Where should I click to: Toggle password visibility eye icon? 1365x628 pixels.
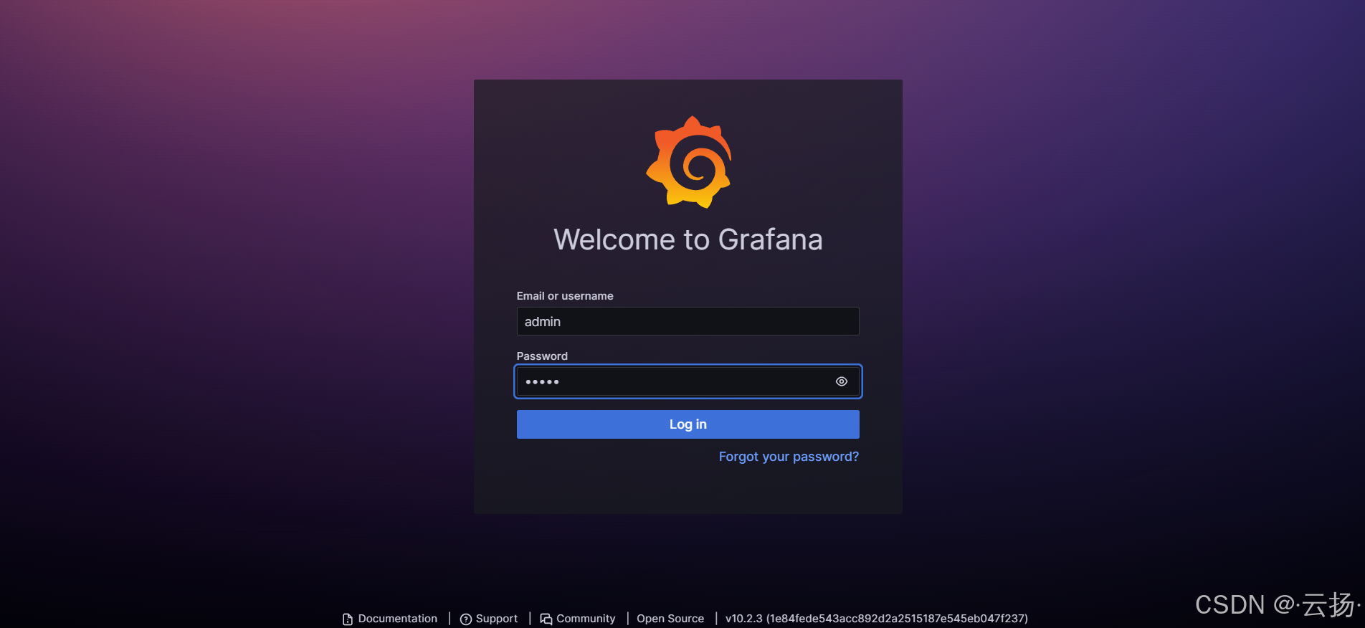point(842,381)
